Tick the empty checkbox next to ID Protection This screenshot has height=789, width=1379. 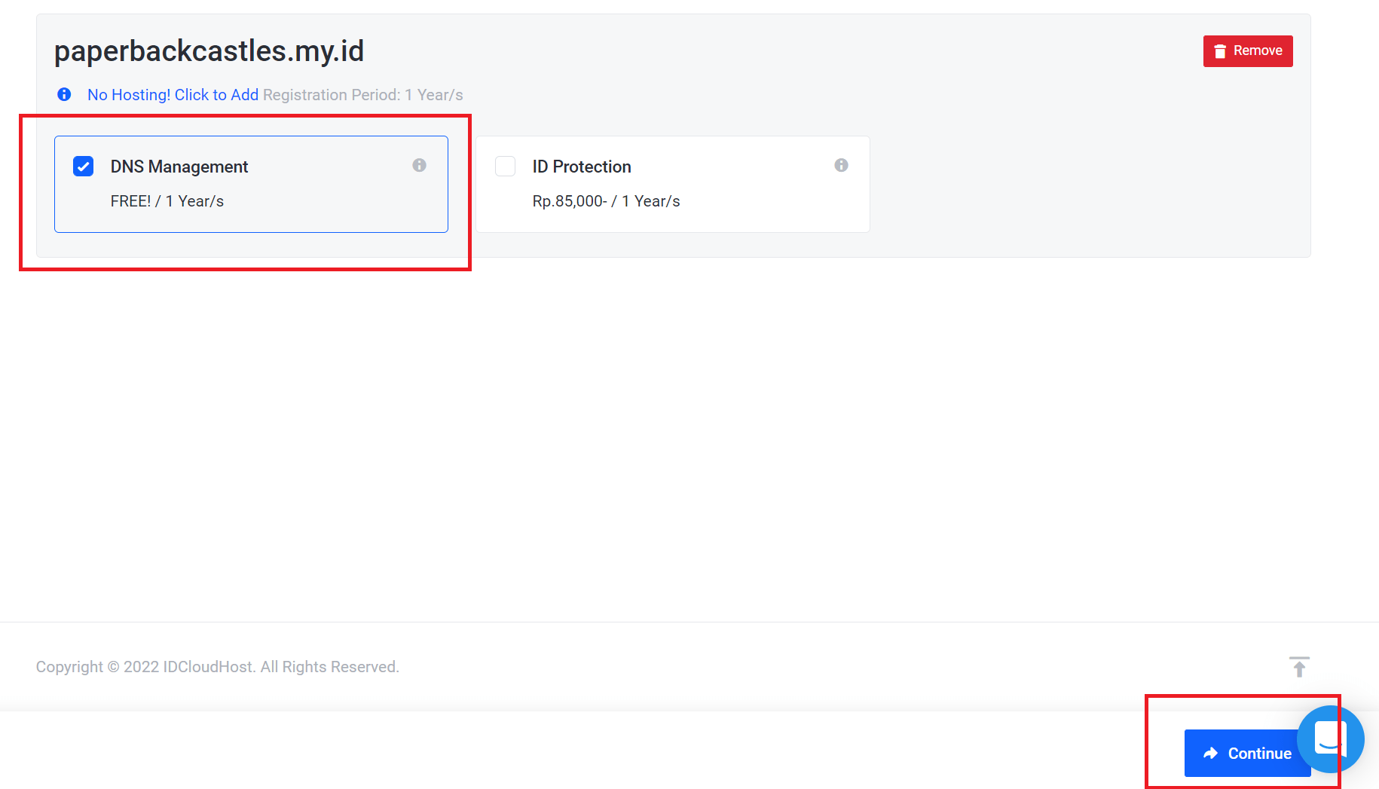coord(505,166)
